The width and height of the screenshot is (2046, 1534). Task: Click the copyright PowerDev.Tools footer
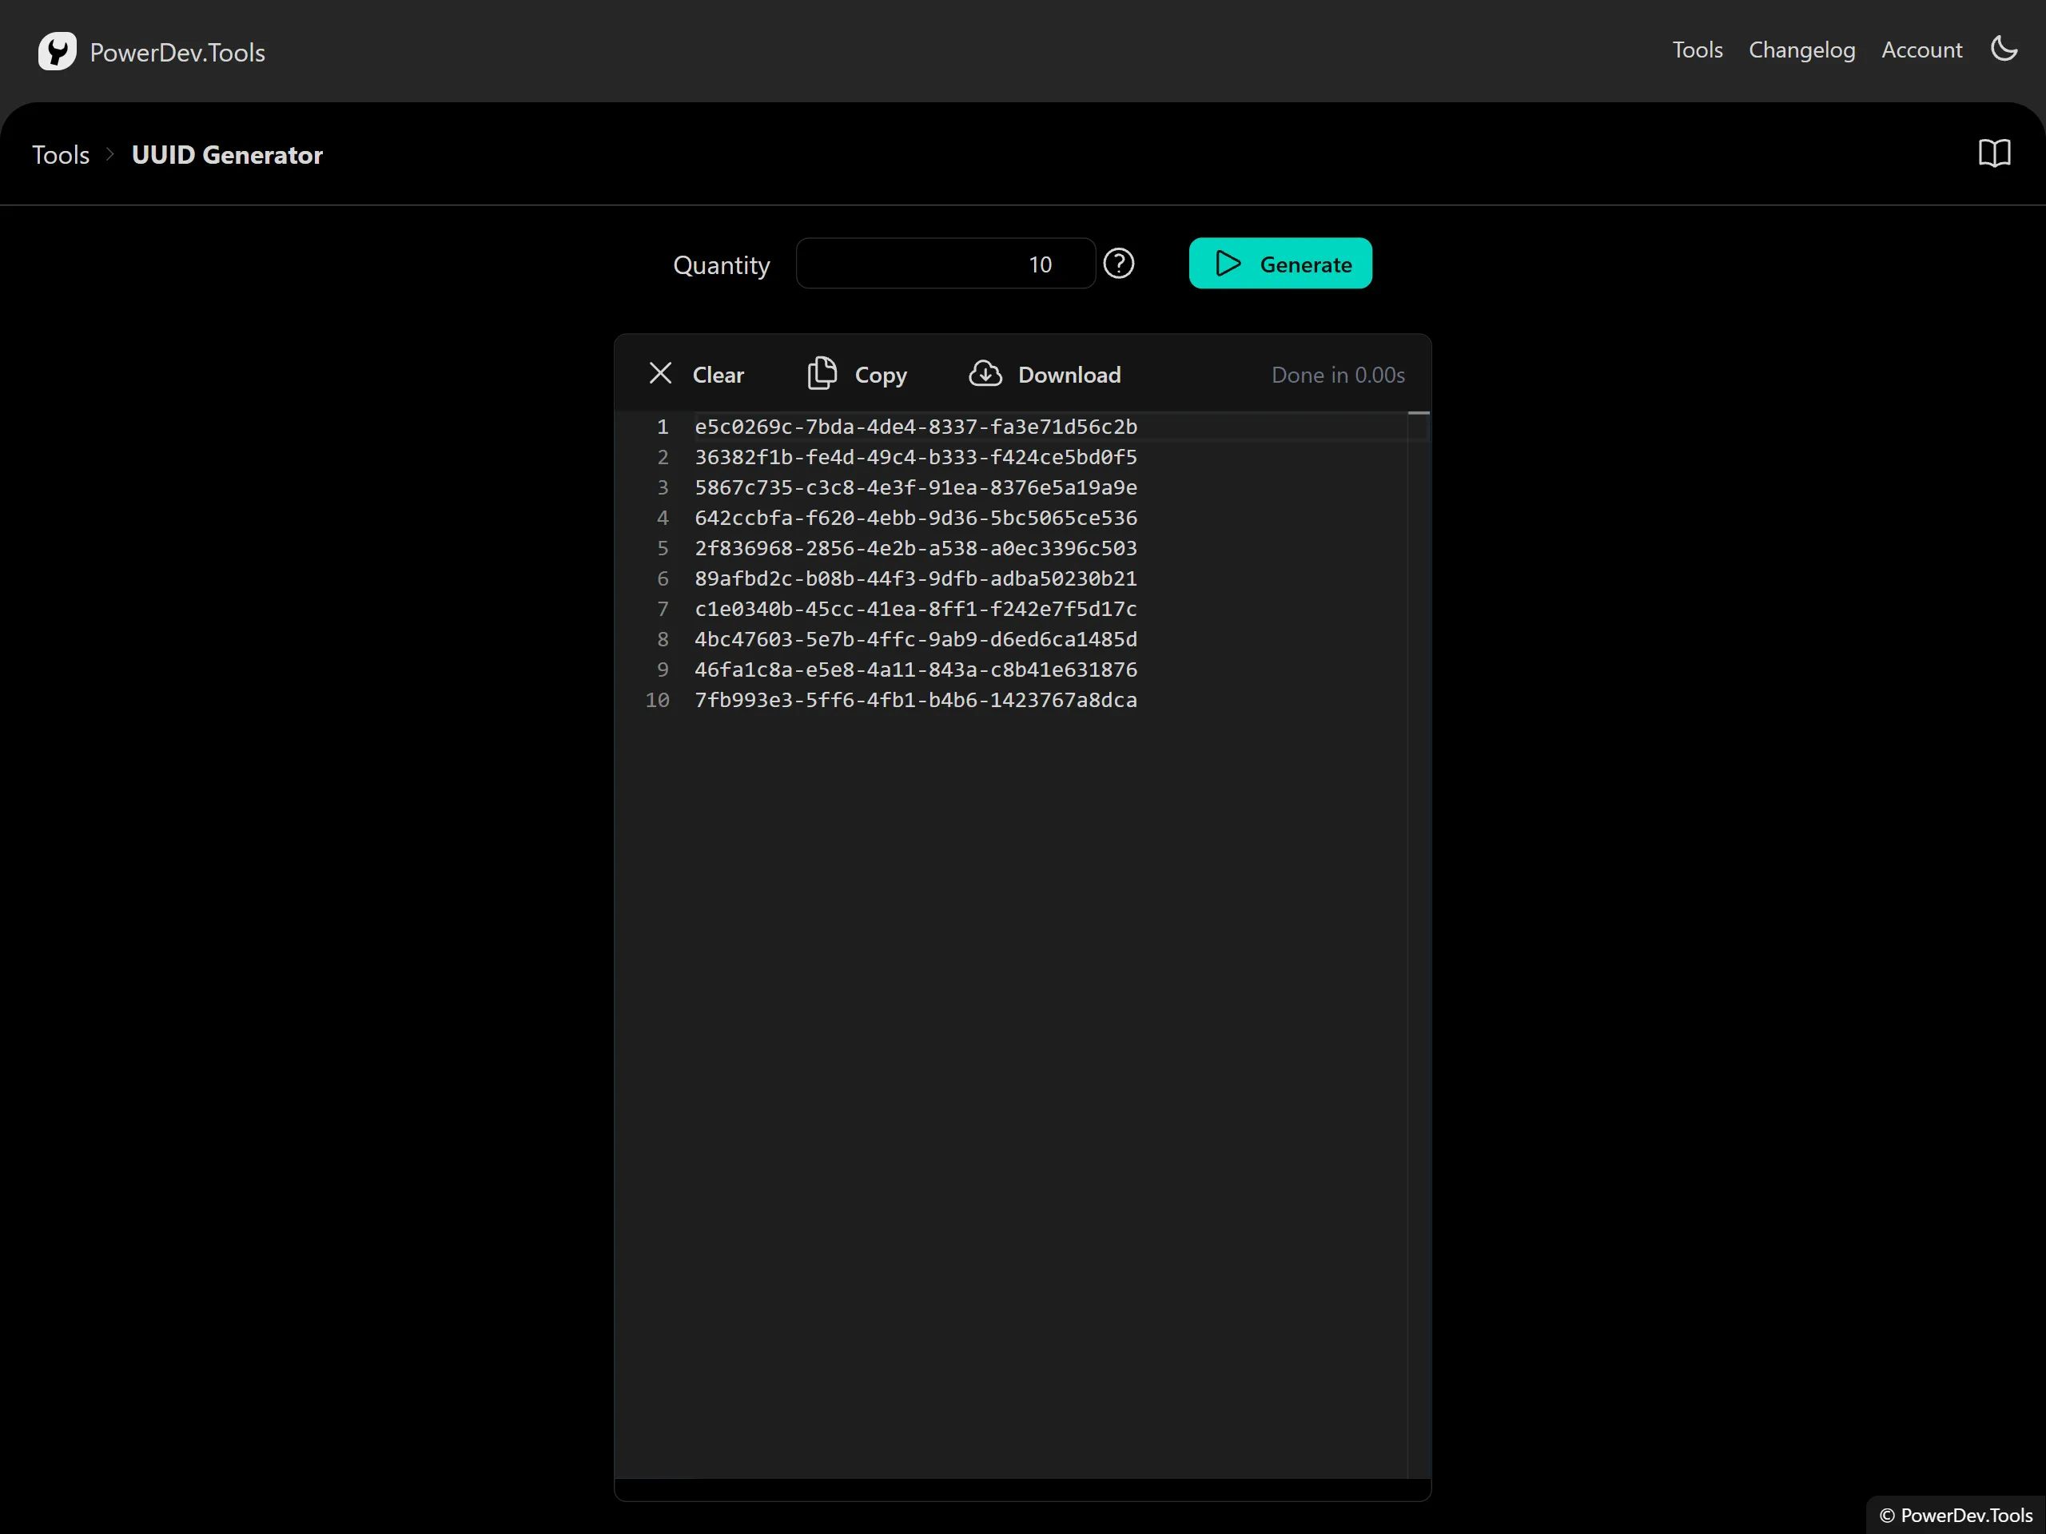1956,1515
